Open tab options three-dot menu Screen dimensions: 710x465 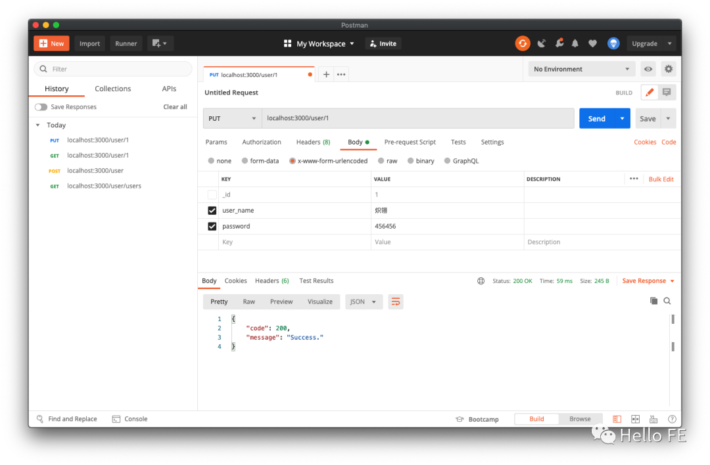(x=341, y=74)
